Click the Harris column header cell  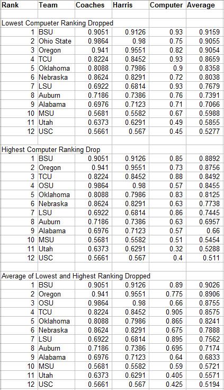tap(131, 5)
